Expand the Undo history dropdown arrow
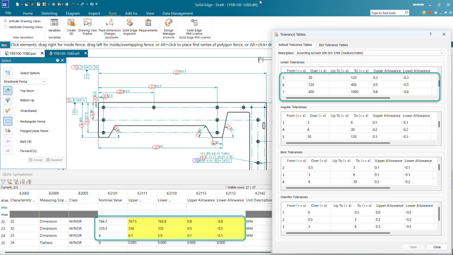Viewport: 453px width, 255px height. click(78, 4)
